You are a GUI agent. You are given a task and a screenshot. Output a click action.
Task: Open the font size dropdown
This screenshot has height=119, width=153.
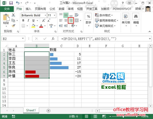coord(55,15)
